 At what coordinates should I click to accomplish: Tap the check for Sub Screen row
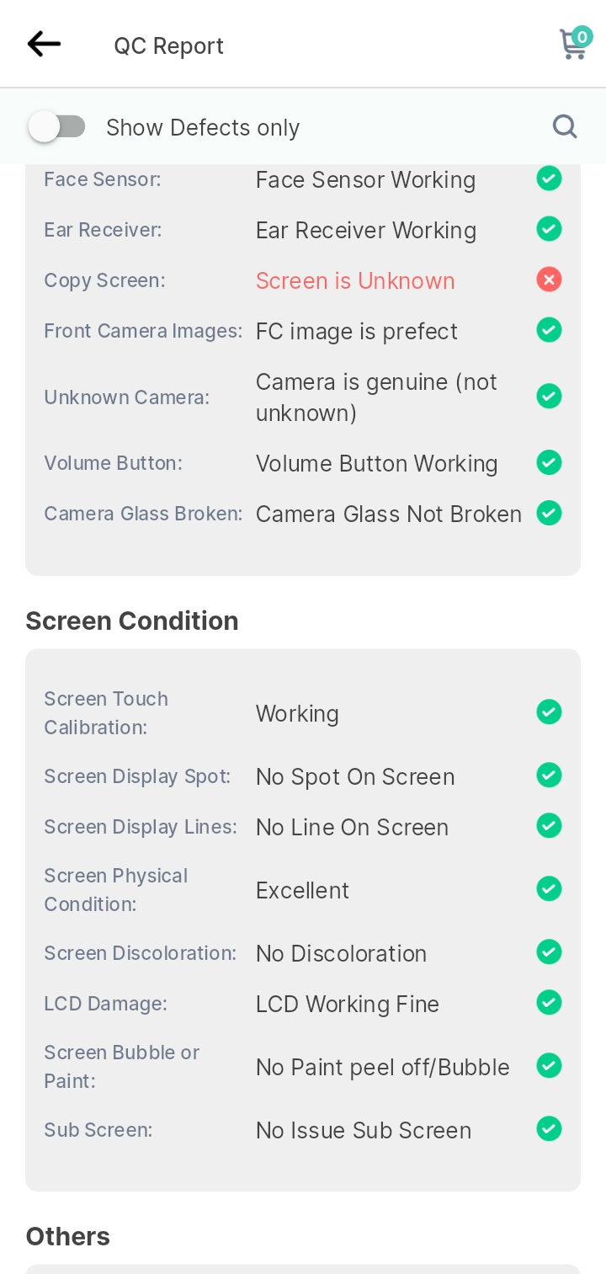click(x=549, y=1129)
